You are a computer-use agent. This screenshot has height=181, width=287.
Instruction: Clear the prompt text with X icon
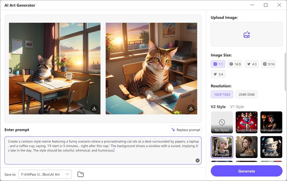pyautogui.click(x=197, y=161)
